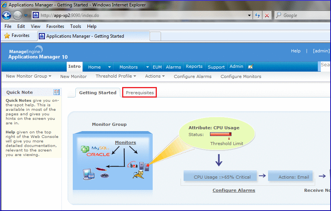
Task: Click the Oracle logo in Monitor Group
Action: click(98, 154)
